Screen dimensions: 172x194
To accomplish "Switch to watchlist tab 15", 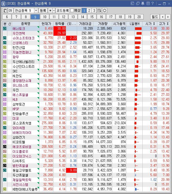I will click(x=92, y=17).
